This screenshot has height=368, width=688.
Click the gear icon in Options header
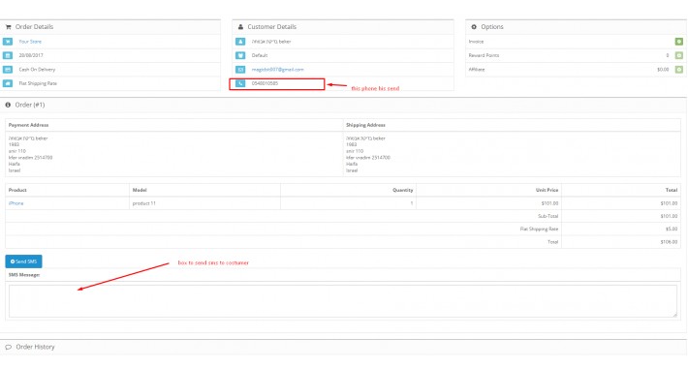(474, 27)
